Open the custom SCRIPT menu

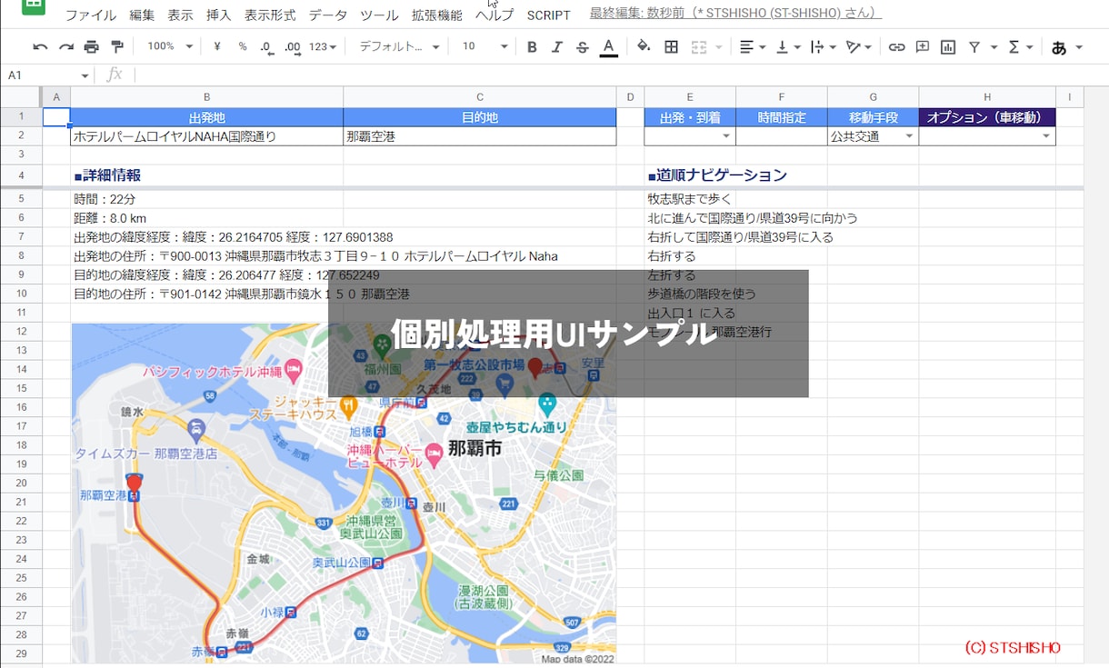click(x=548, y=15)
